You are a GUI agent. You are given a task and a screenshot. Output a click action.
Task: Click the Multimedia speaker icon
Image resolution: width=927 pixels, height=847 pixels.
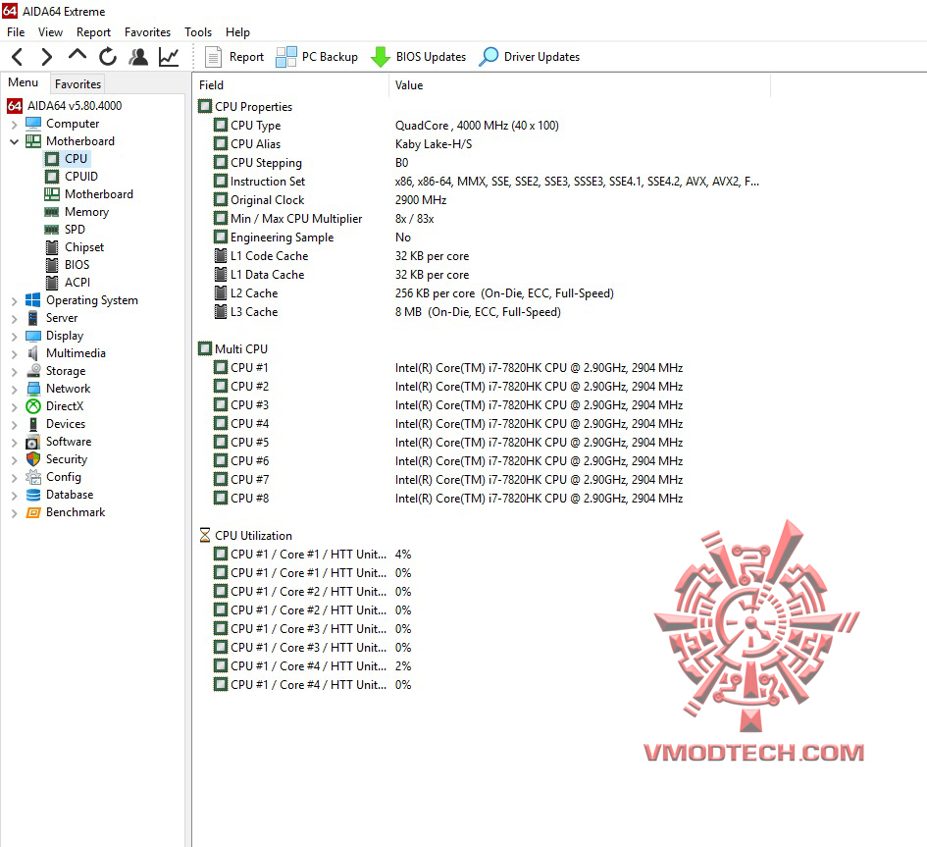tap(33, 353)
